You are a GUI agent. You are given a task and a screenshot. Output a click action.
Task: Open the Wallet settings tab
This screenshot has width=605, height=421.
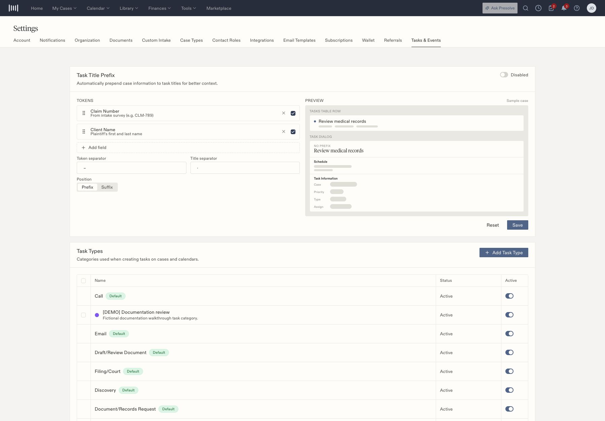[x=368, y=40]
